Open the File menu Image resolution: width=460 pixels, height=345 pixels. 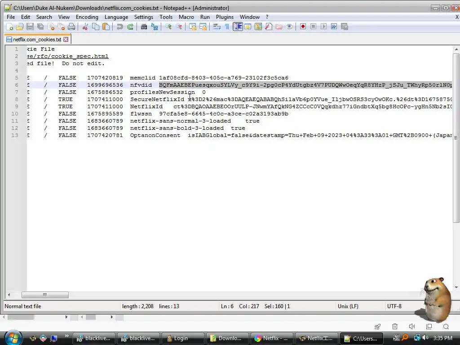[11, 17]
